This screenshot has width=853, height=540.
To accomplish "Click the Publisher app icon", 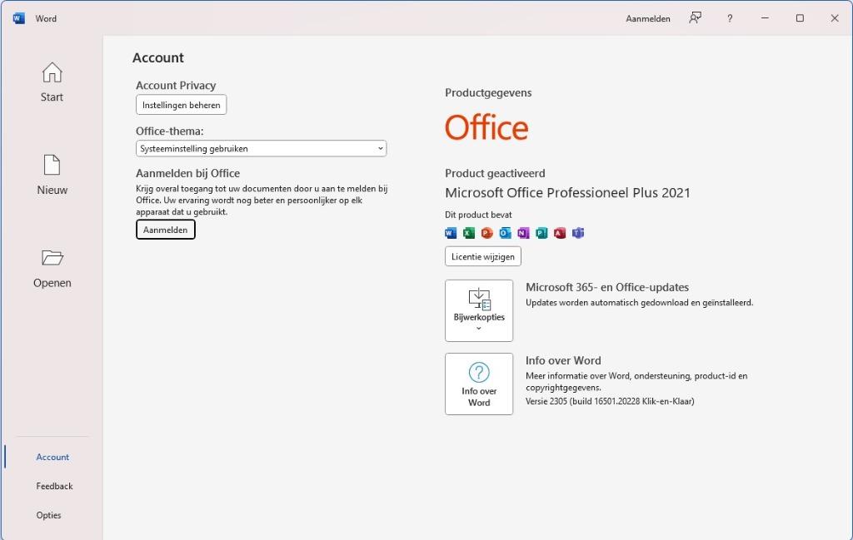I will pyautogui.click(x=541, y=233).
